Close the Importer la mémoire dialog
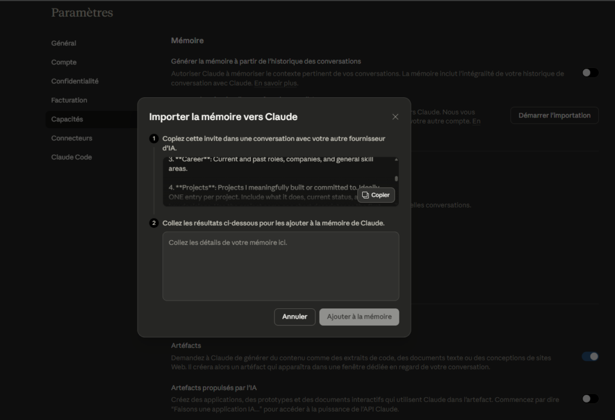Screen dimensions: 615x420 click(x=395, y=117)
